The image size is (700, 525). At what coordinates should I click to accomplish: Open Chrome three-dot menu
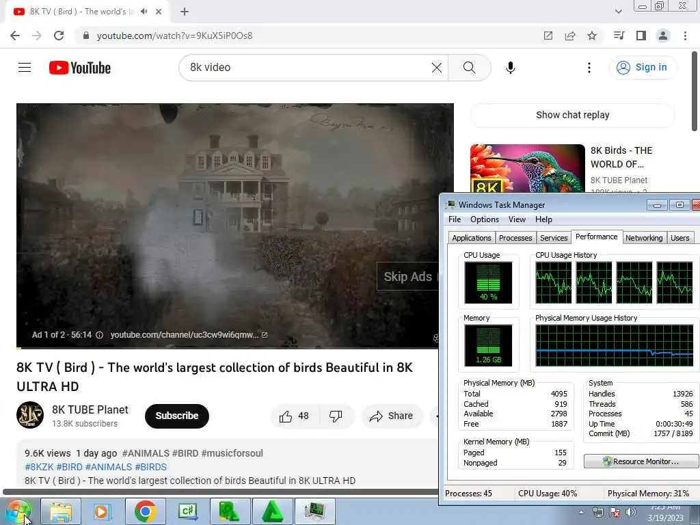685,36
